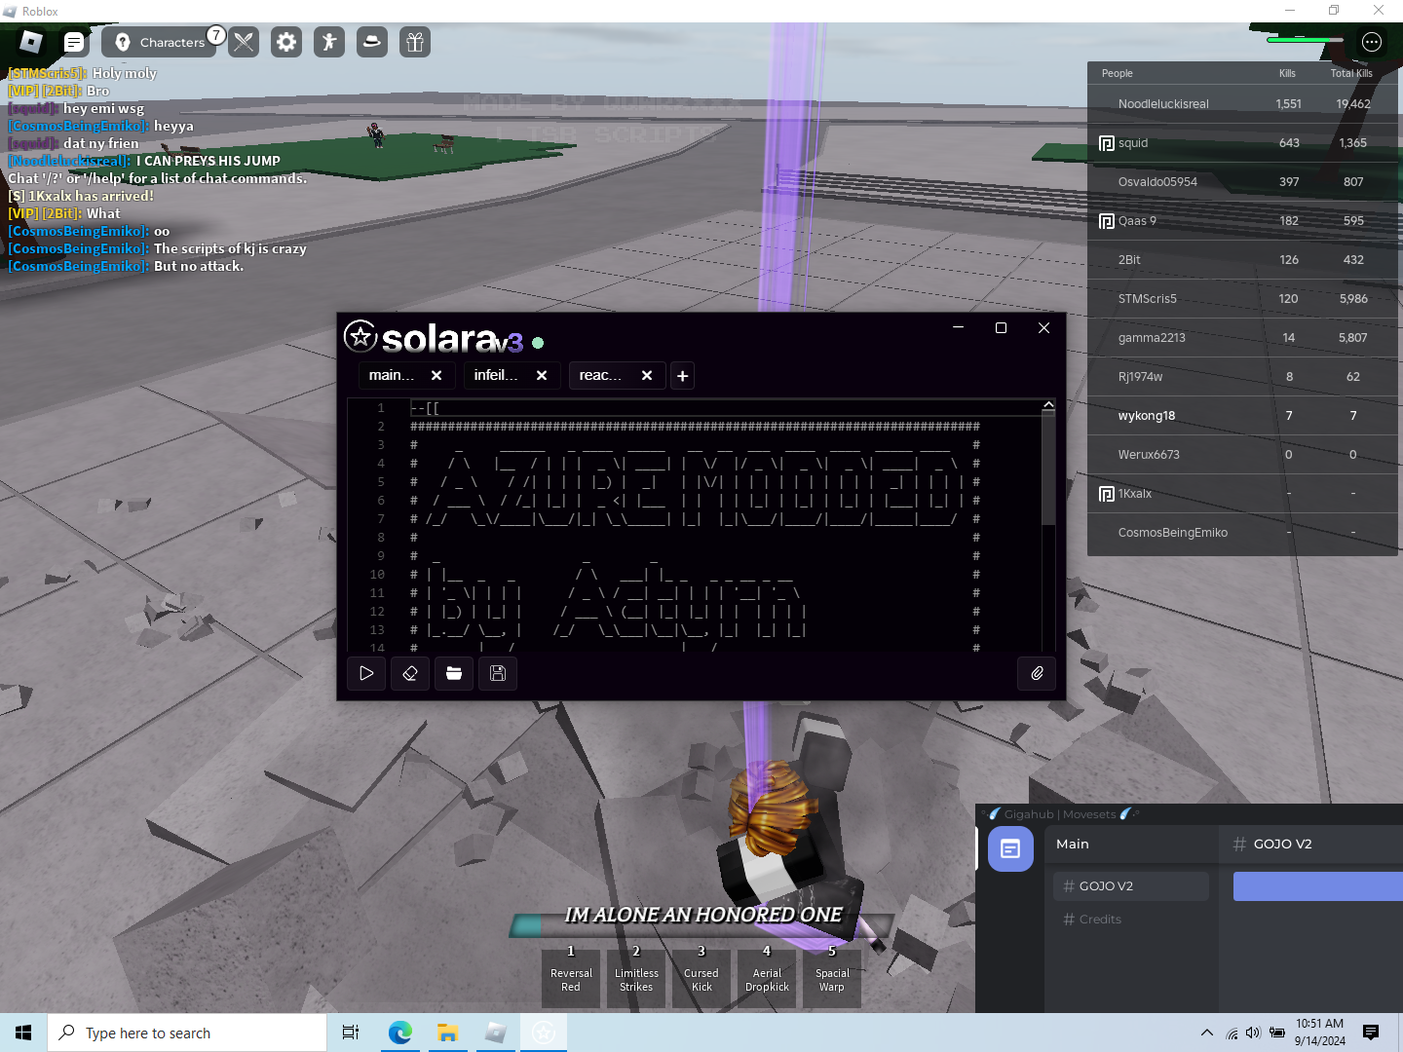Open a script file with folder icon
Image resolution: width=1403 pixels, height=1052 pixels.
pos(454,673)
